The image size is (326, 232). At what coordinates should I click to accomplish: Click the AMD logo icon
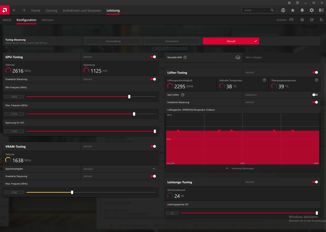5,10
